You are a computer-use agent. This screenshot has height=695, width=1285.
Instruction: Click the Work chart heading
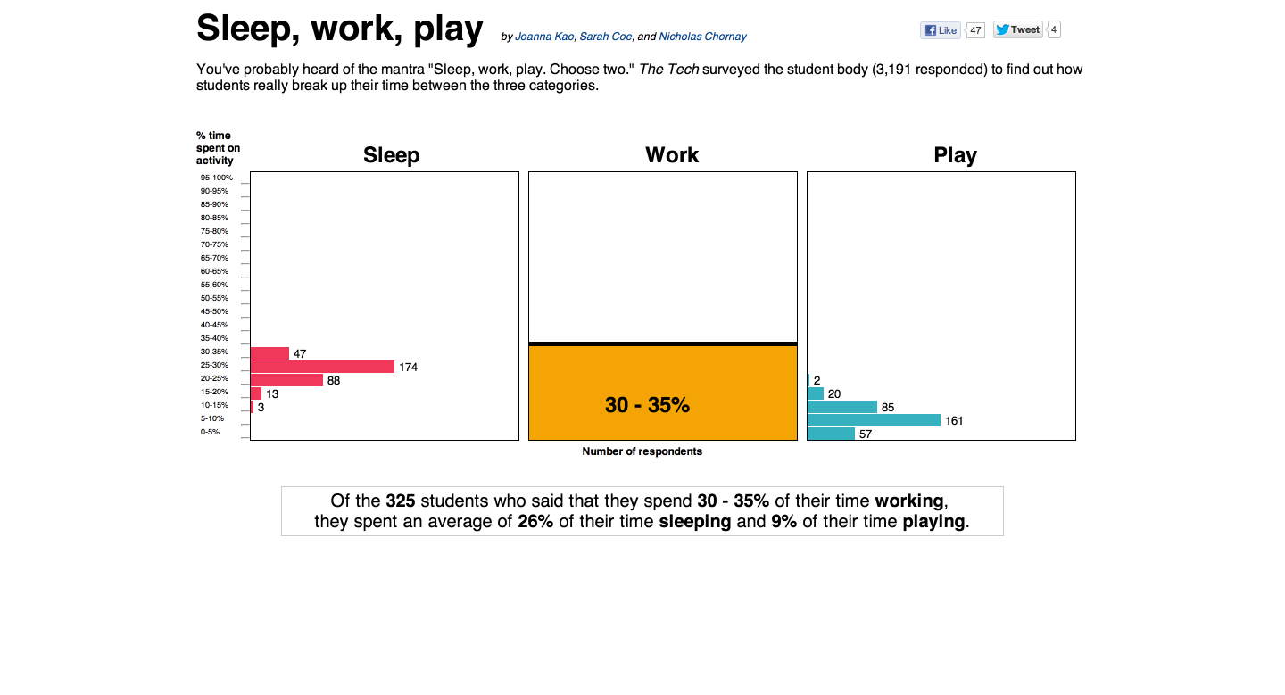672,155
